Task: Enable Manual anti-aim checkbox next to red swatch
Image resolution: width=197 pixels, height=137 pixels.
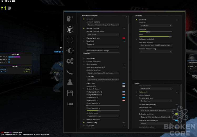Action: 84,38
